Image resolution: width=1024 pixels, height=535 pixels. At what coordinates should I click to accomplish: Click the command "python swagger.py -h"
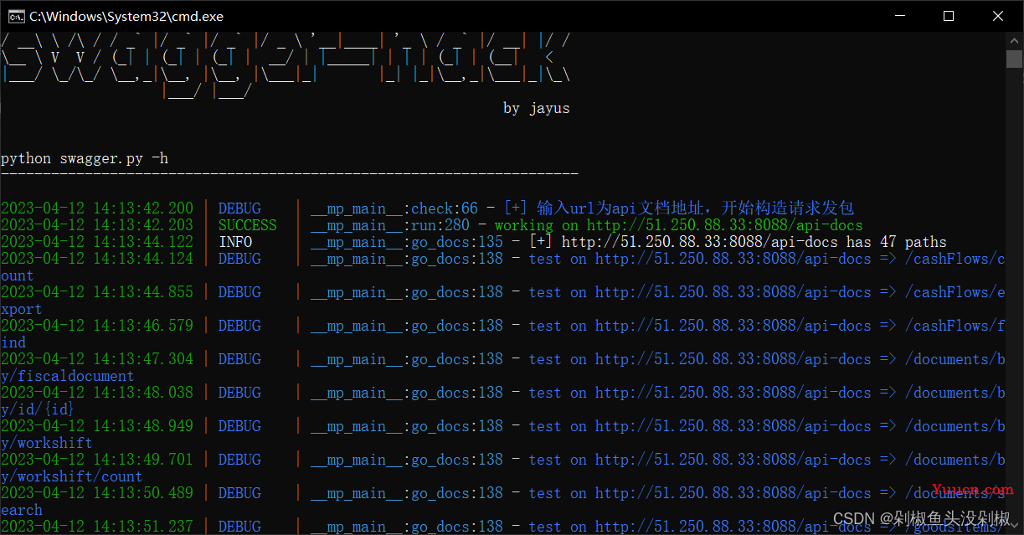tap(85, 158)
